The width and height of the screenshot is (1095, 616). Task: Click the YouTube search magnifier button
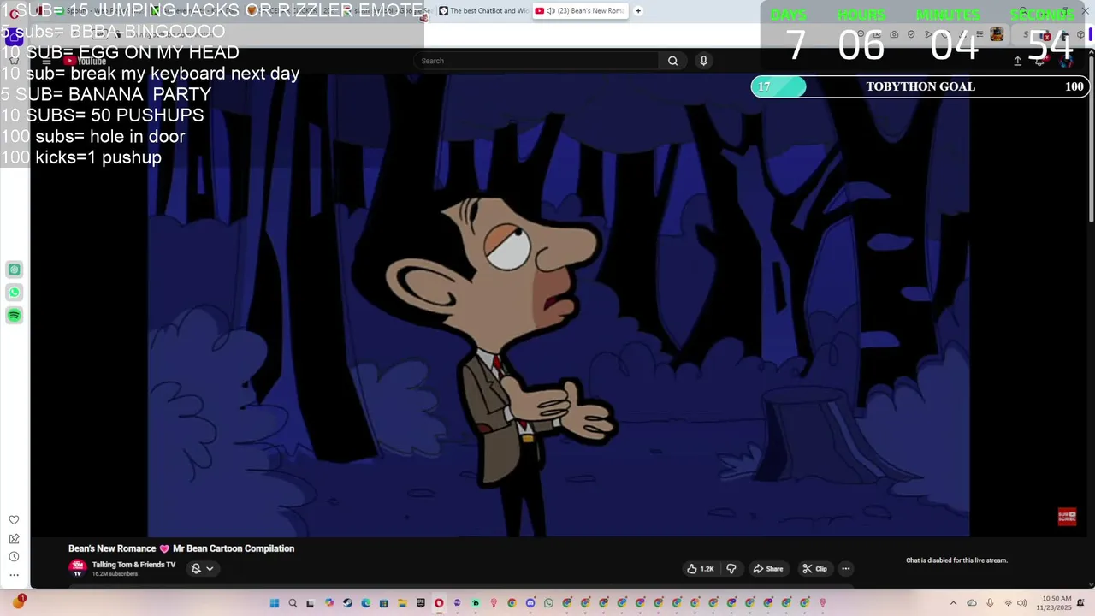[x=672, y=61]
